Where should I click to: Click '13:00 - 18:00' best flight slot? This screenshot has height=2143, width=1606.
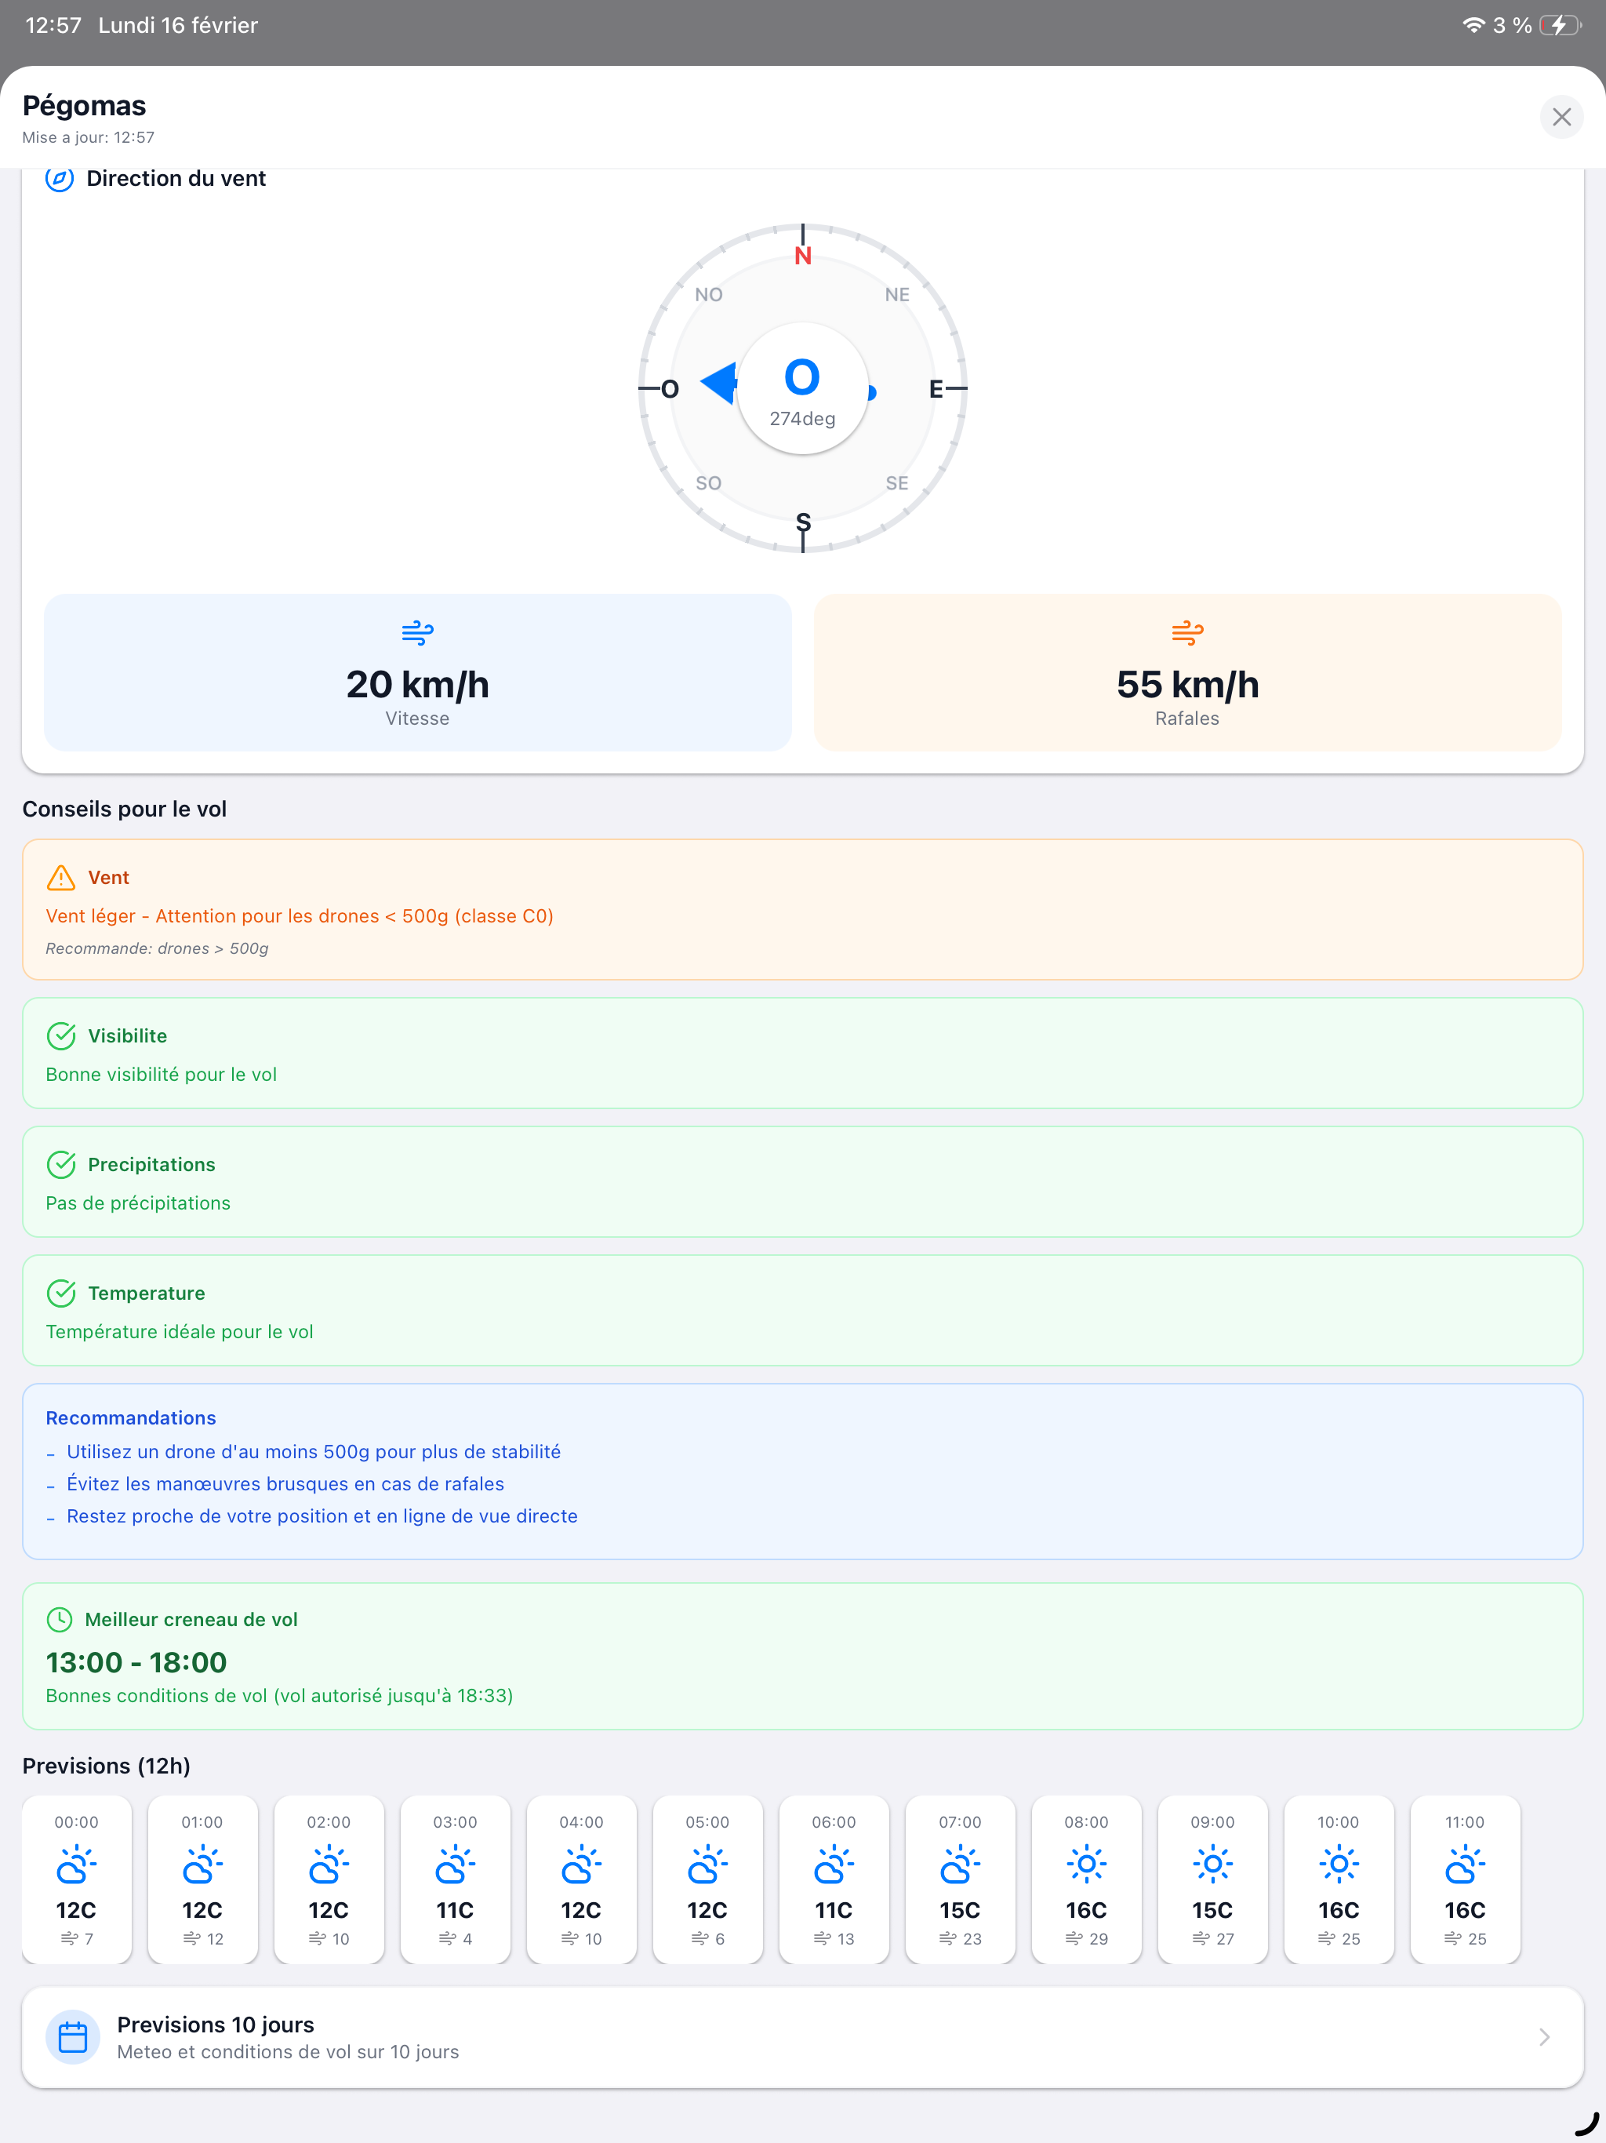[136, 1662]
